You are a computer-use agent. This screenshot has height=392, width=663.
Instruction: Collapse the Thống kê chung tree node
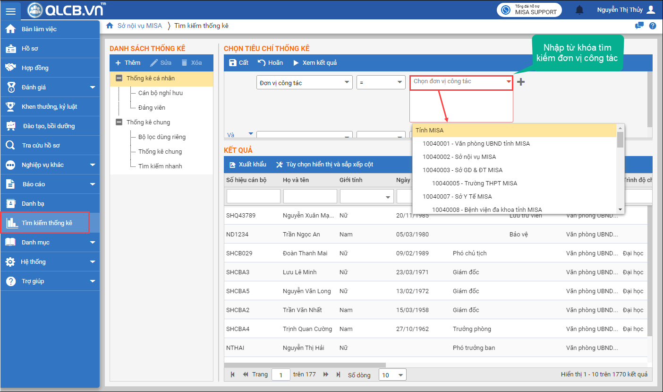pyautogui.click(x=119, y=122)
